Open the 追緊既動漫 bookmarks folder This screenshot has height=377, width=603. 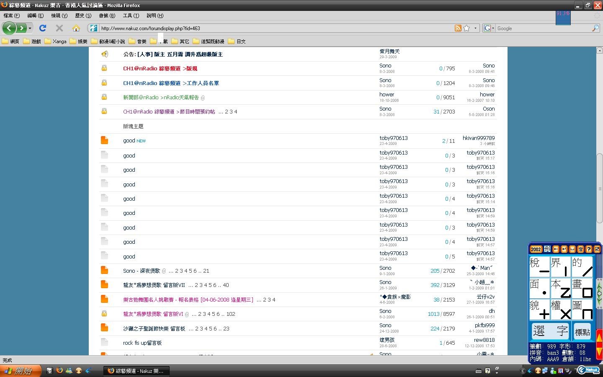(209, 41)
